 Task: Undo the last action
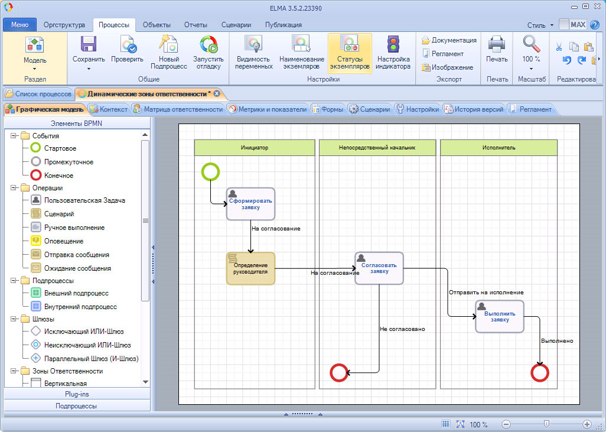coord(567,60)
